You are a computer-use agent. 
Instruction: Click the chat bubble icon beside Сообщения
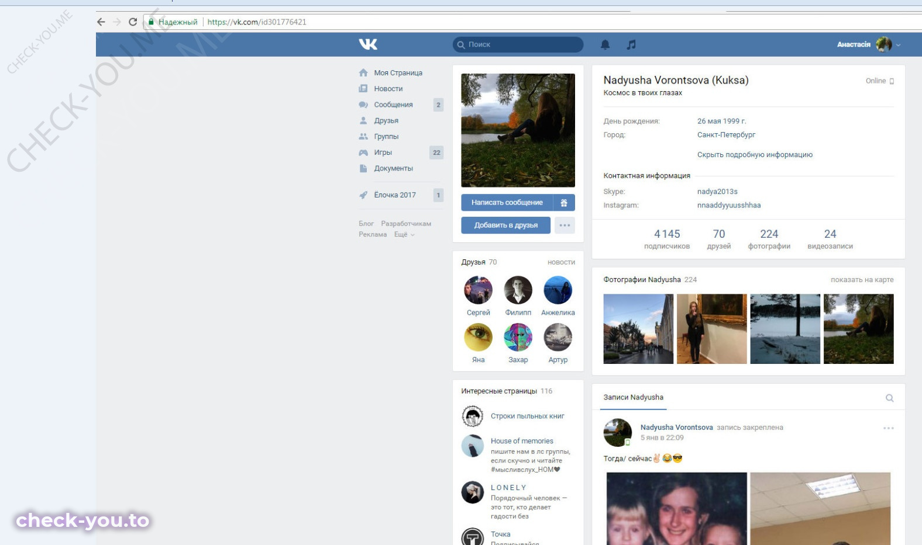click(x=363, y=105)
